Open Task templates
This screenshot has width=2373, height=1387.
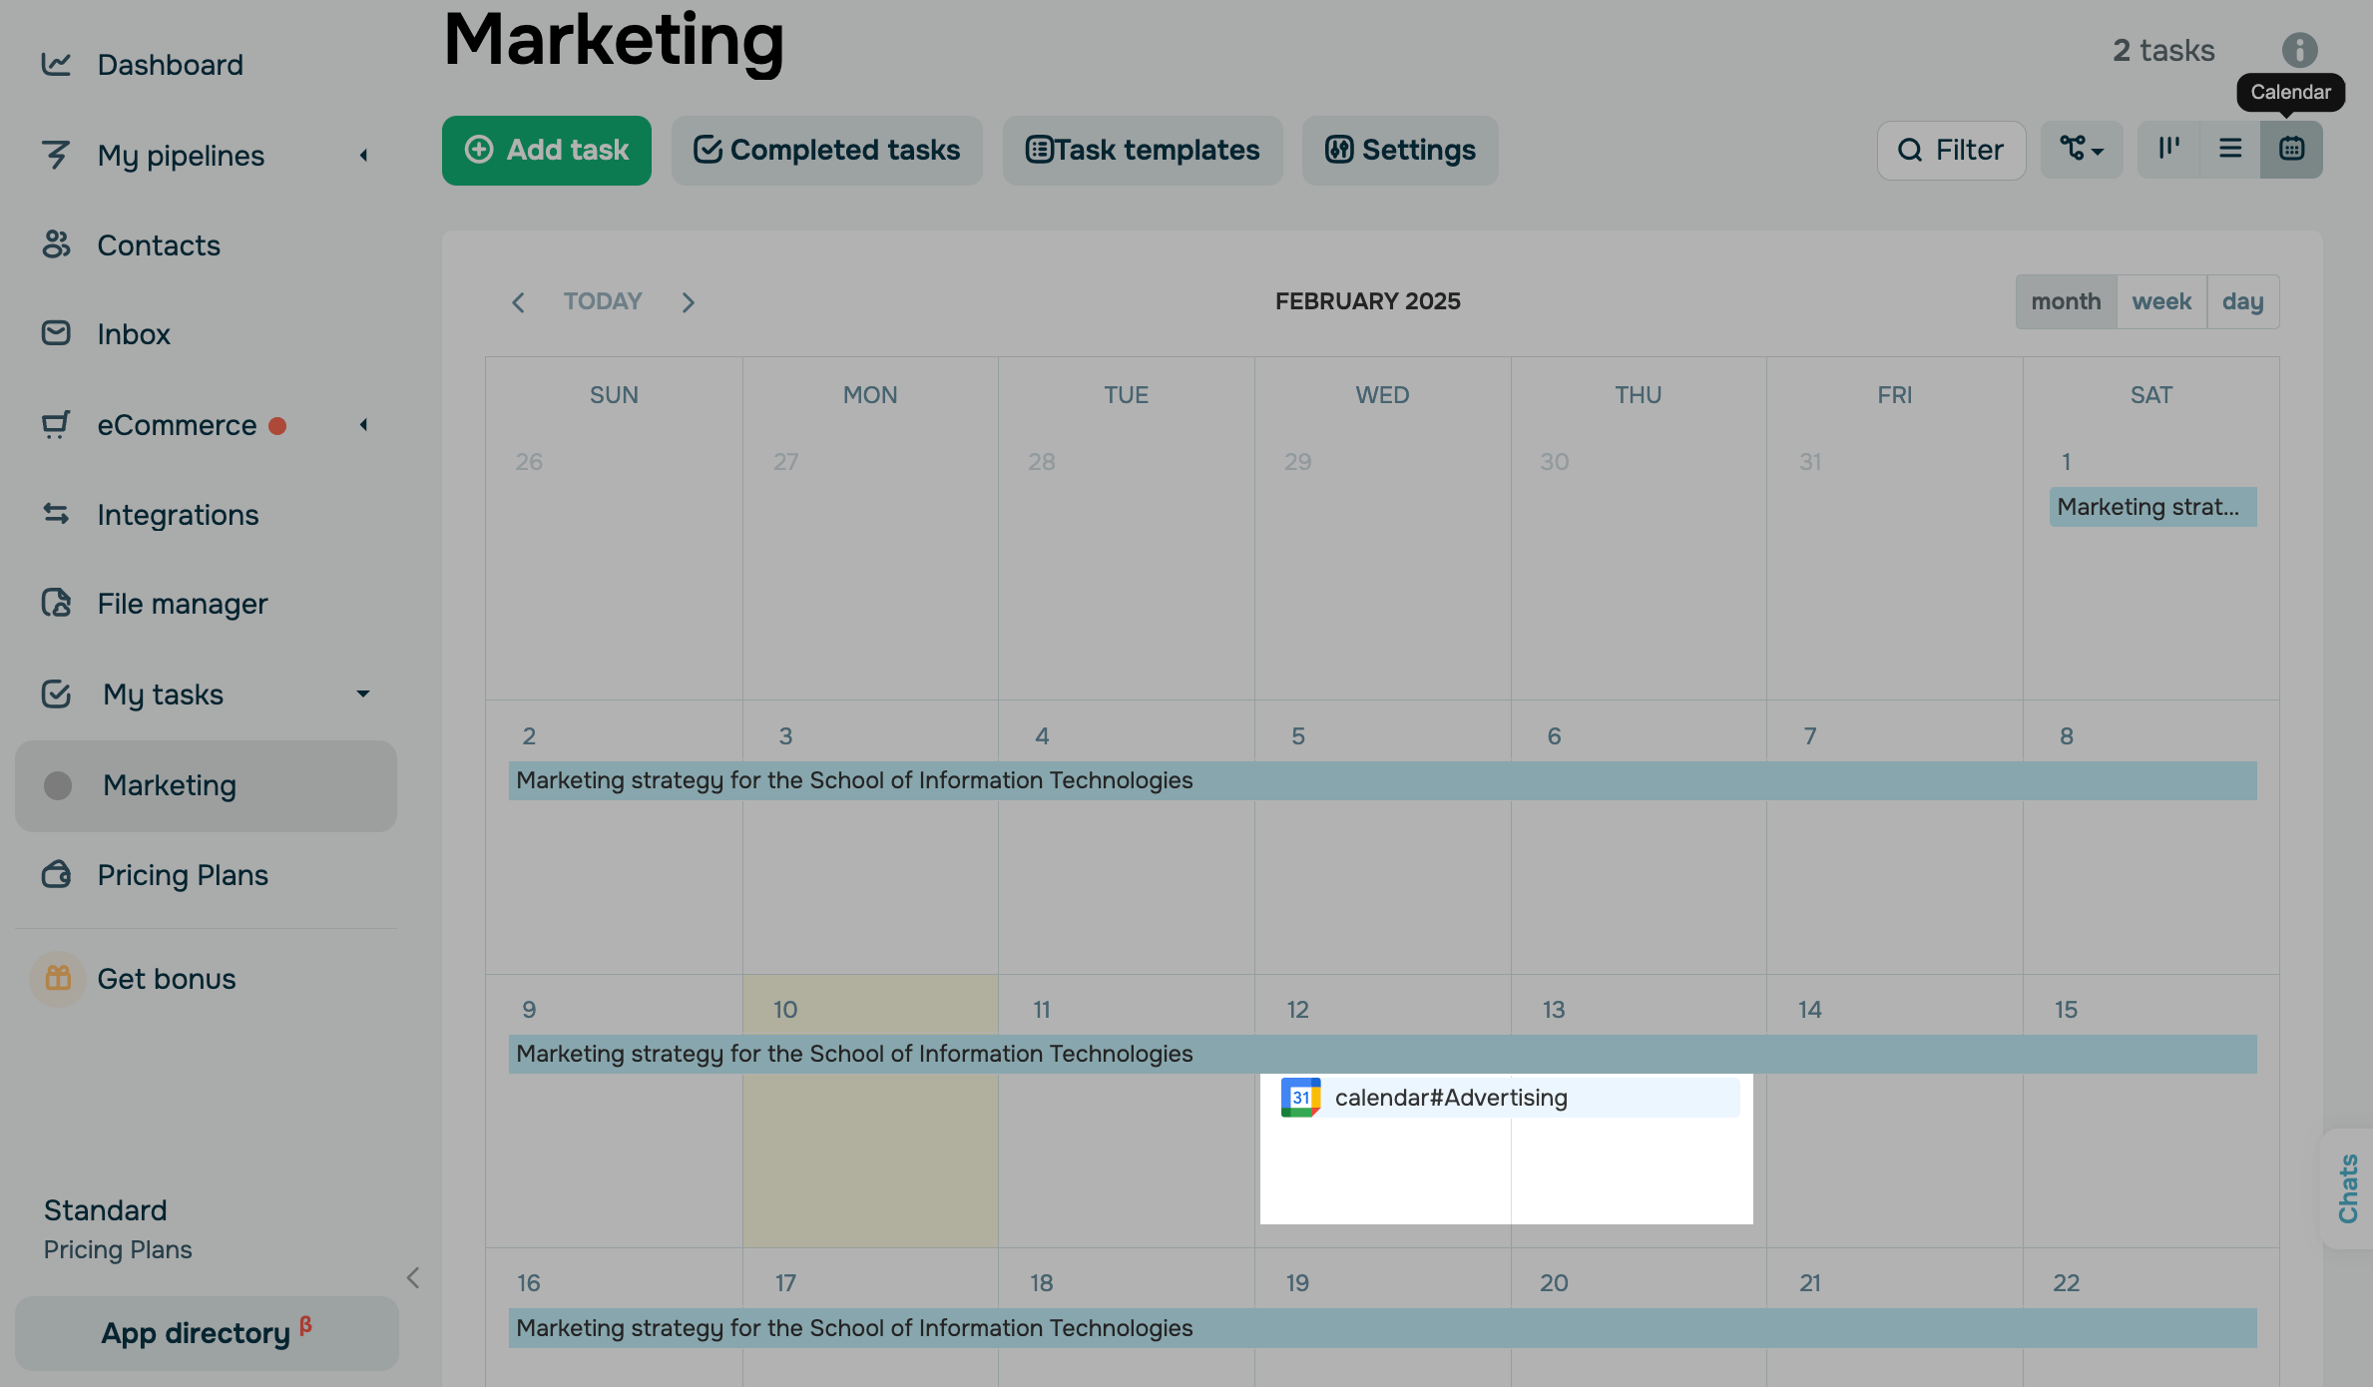point(1143,150)
